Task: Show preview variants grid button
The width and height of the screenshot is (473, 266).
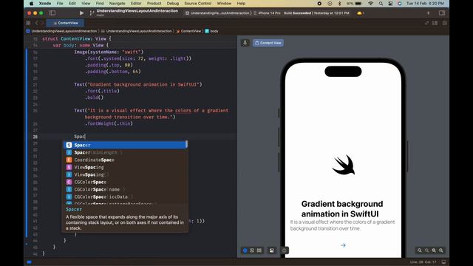Action: [259, 250]
